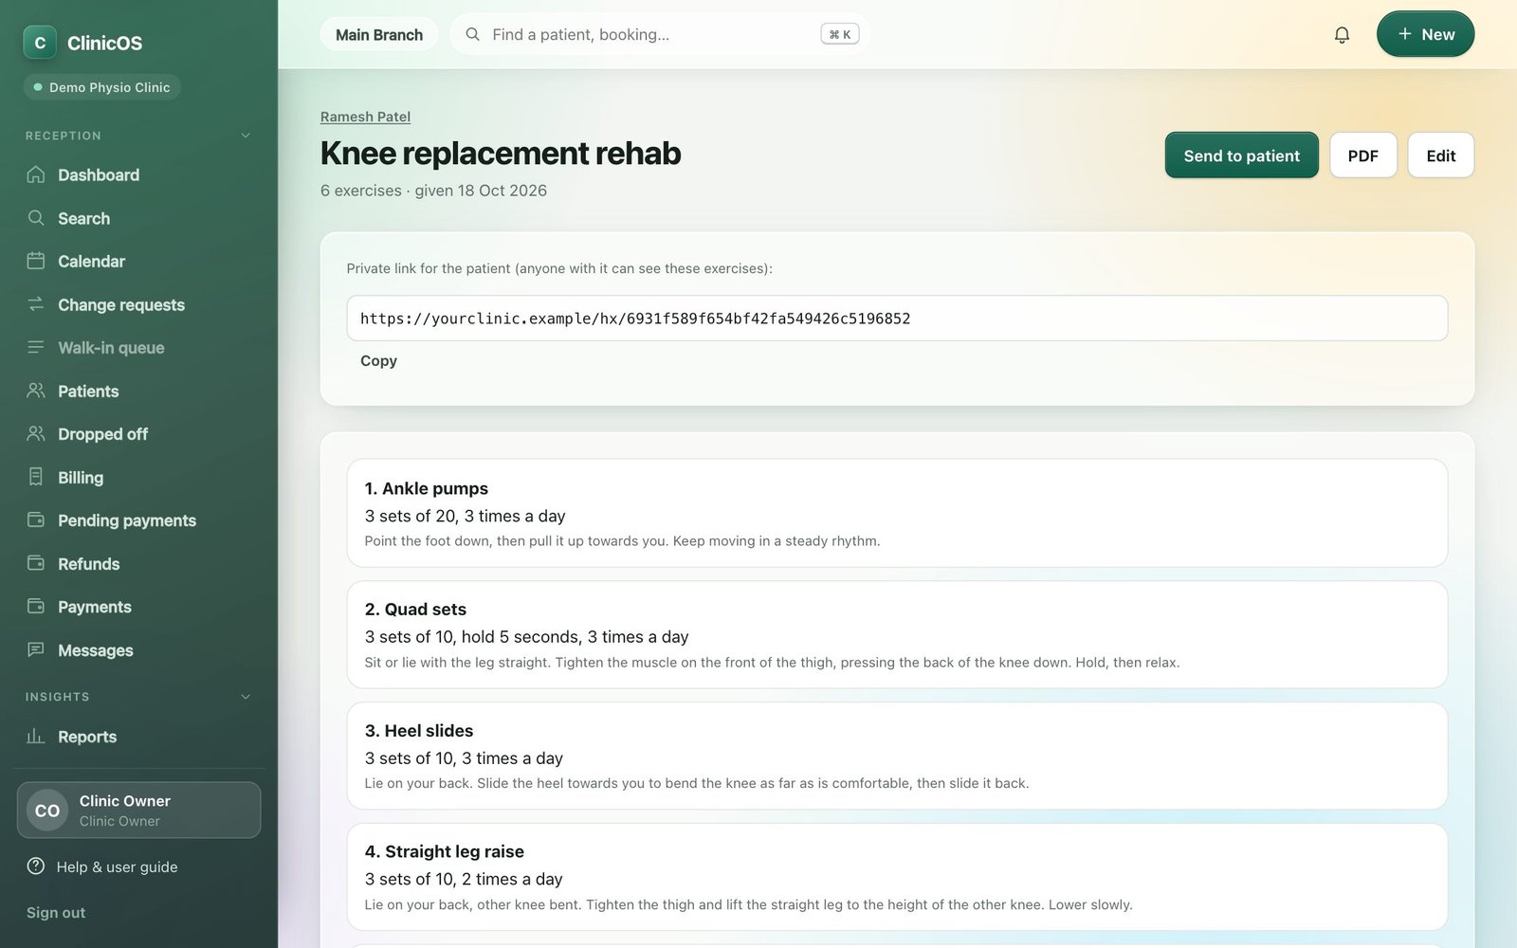The height and width of the screenshot is (948, 1517).
Task: Open the Ramesh Patel breadcrumb link
Action: coord(365,117)
